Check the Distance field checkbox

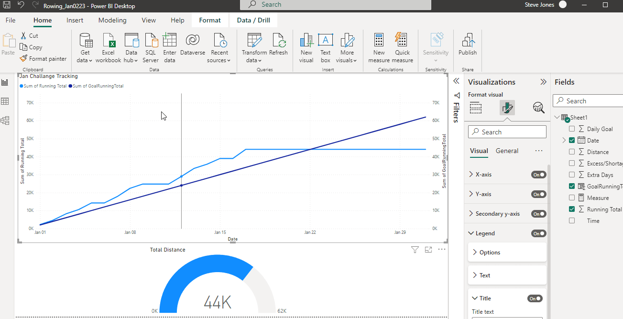click(x=572, y=152)
